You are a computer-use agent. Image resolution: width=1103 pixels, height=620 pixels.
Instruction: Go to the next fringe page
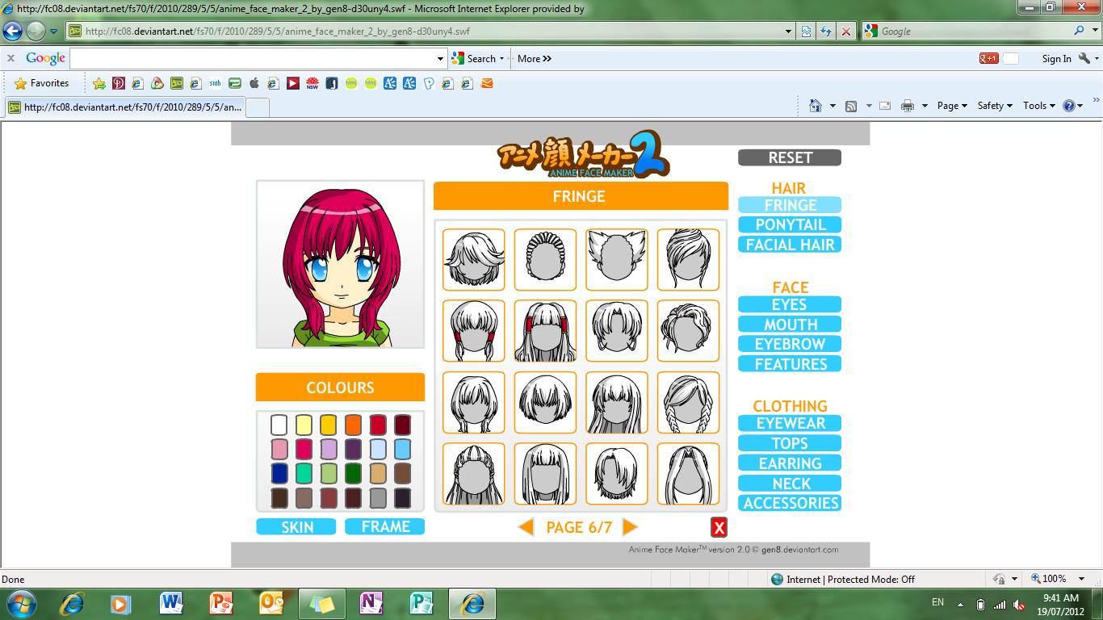tap(631, 527)
